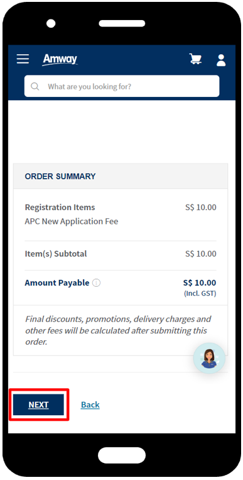Tap the phone's home button
The height and width of the screenshot is (480, 243).
click(x=122, y=455)
